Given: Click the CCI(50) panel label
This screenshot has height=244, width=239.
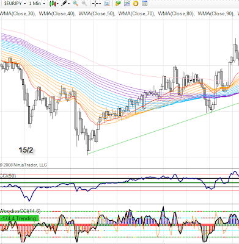Looking at the screenshot, I should pos(8,176).
